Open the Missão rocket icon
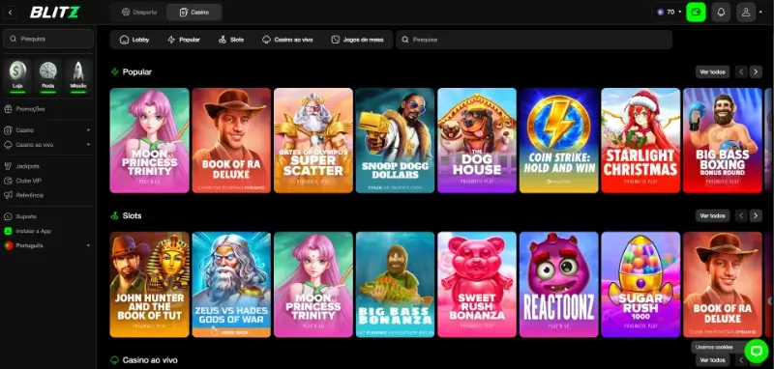This screenshot has width=774, height=369. click(x=78, y=76)
